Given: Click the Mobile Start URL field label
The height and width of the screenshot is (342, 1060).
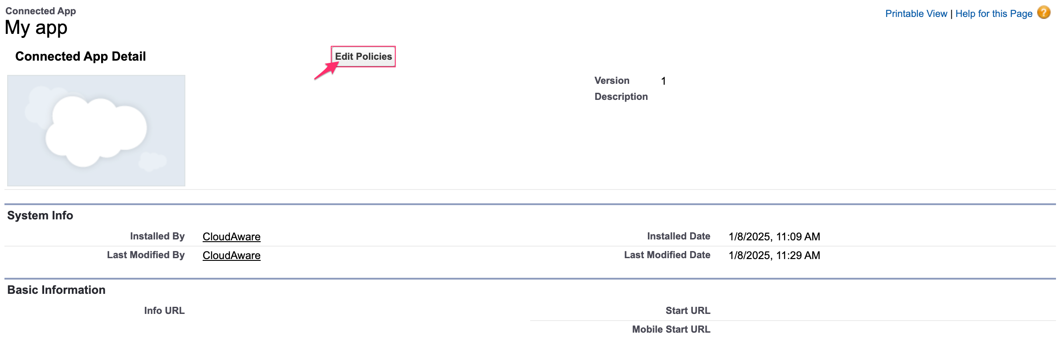Looking at the screenshot, I should point(671,329).
